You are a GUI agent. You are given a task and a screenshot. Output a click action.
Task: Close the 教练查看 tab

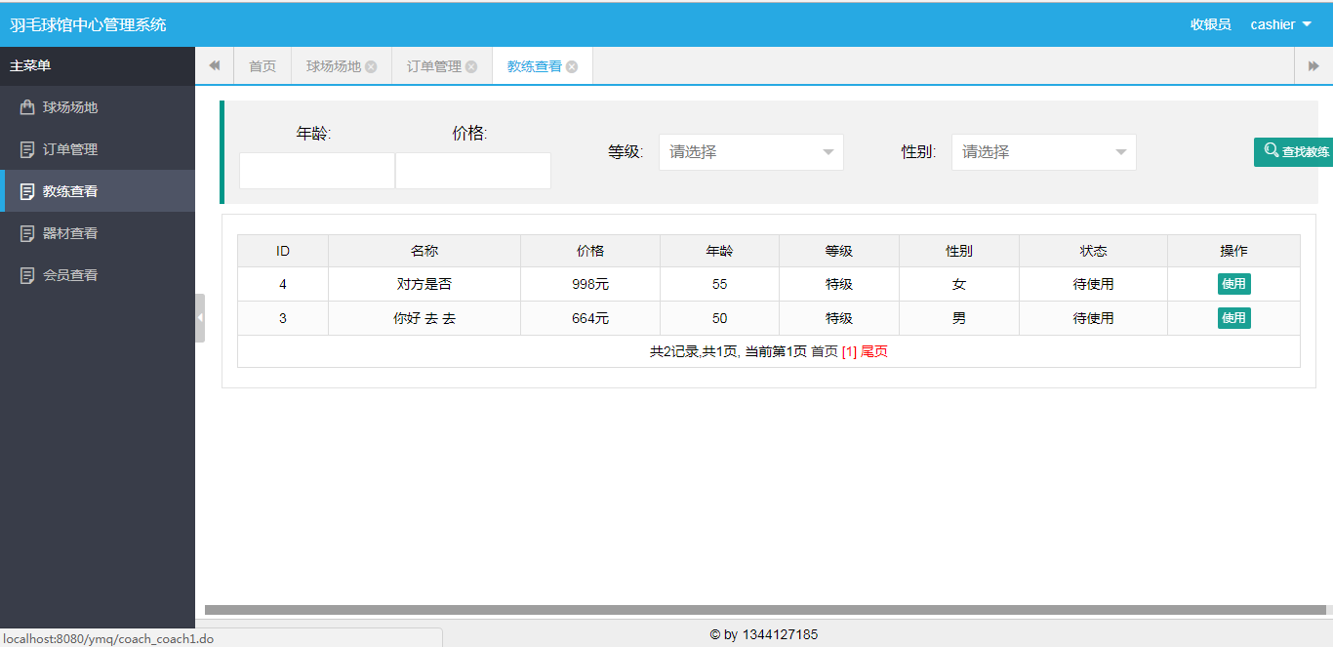point(572,66)
